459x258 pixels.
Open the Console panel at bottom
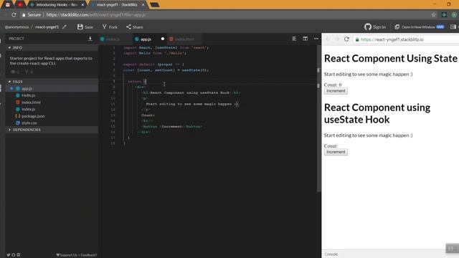pyautogui.click(x=331, y=254)
